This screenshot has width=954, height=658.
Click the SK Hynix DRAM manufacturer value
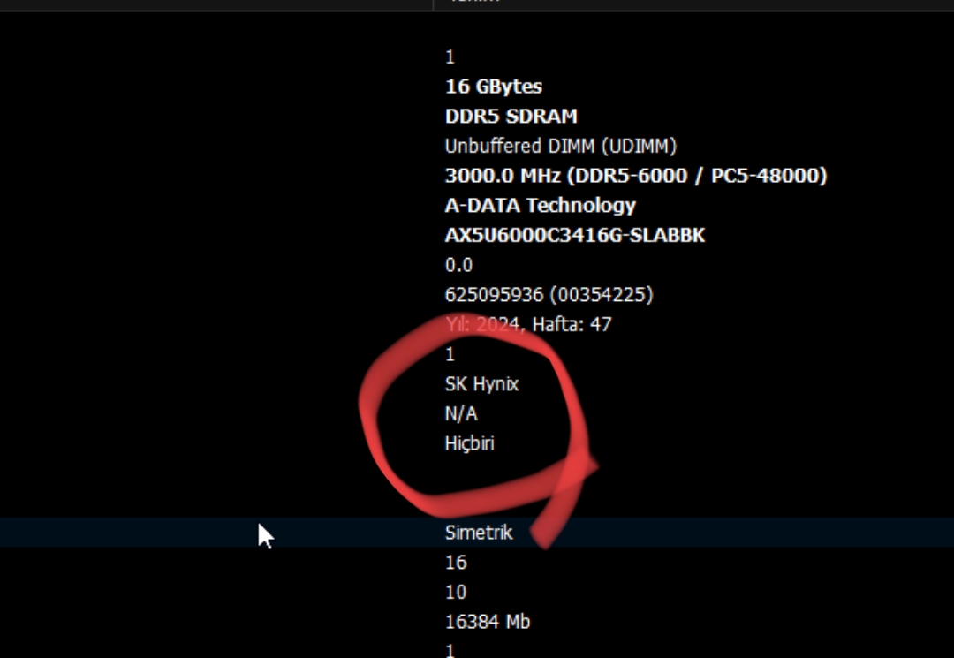coord(481,384)
